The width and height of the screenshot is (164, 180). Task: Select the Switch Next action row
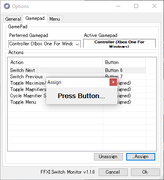[78, 70]
